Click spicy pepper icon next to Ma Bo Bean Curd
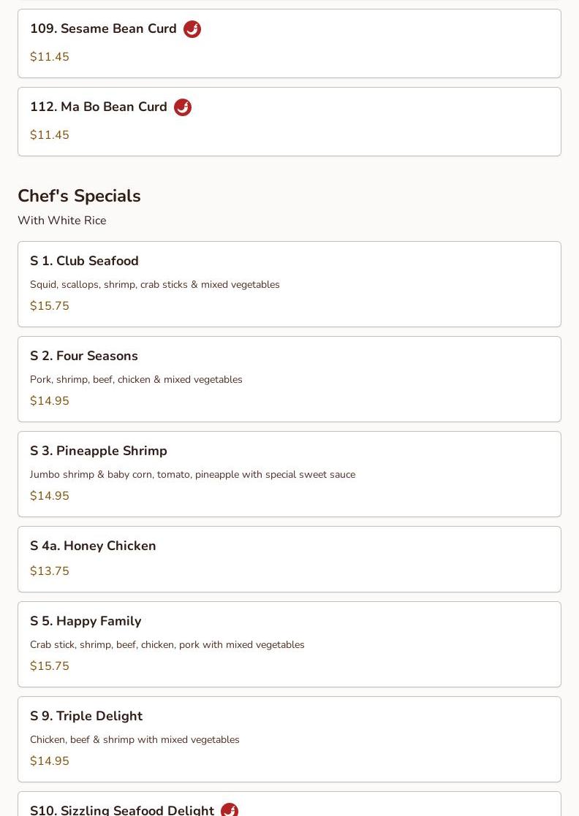 pyautogui.click(x=183, y=107)
